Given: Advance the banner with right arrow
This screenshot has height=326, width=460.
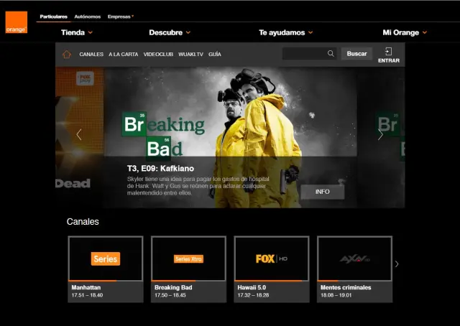Looking at the screenshot, I should pos(380,134).
